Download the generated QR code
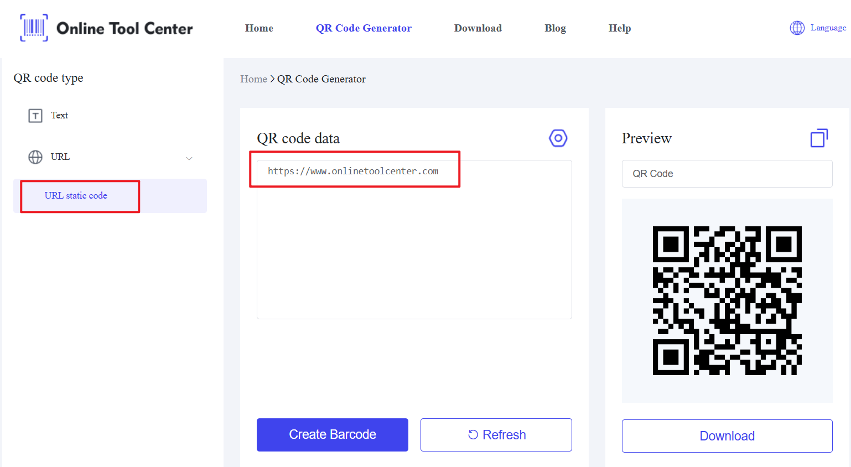This screenshot has width=851, height=467. (x=727, y=436)
